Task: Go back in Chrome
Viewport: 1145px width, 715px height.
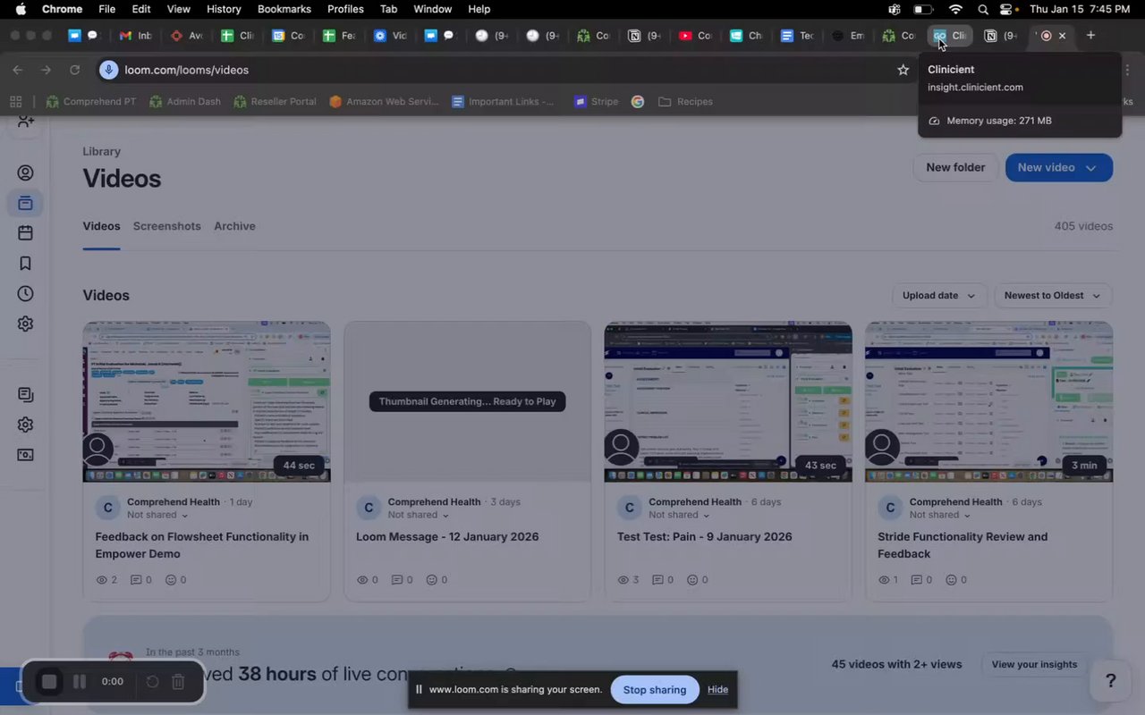Action: pos(17,70)
